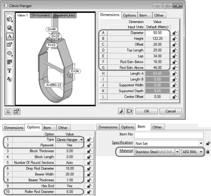Viewport: 211px width, 196px height.
Task: Click the text edit 'A' pencil icon
Action: click(10, 79)
